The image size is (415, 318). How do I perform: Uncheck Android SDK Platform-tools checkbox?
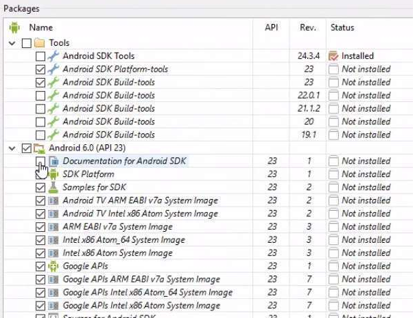coord(40,69)
